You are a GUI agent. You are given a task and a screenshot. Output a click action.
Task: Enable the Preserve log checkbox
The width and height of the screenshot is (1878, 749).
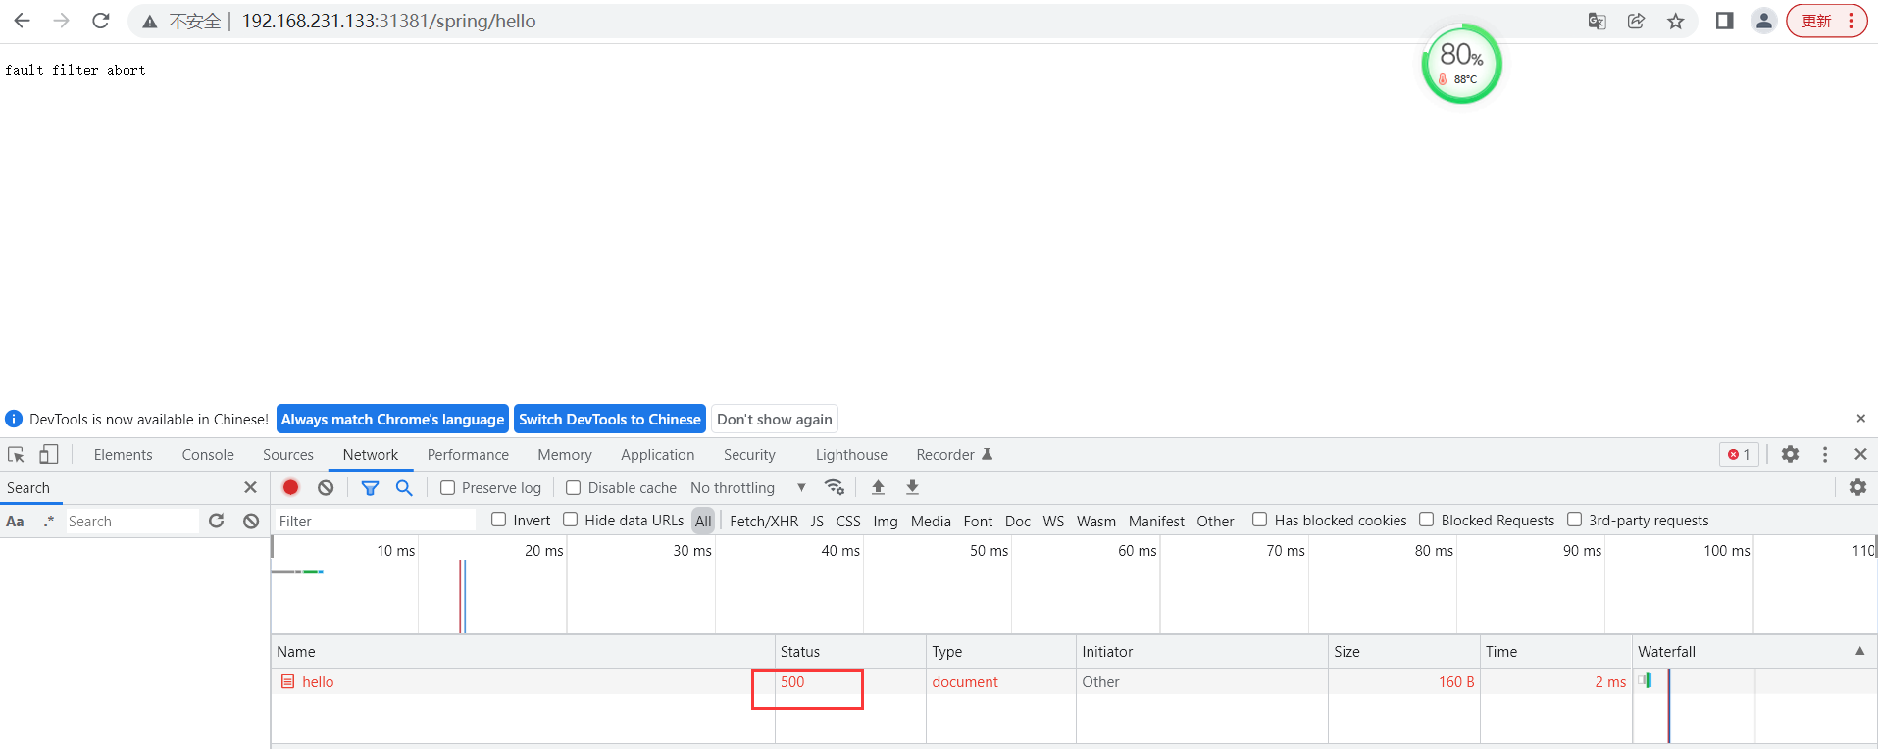448,488
